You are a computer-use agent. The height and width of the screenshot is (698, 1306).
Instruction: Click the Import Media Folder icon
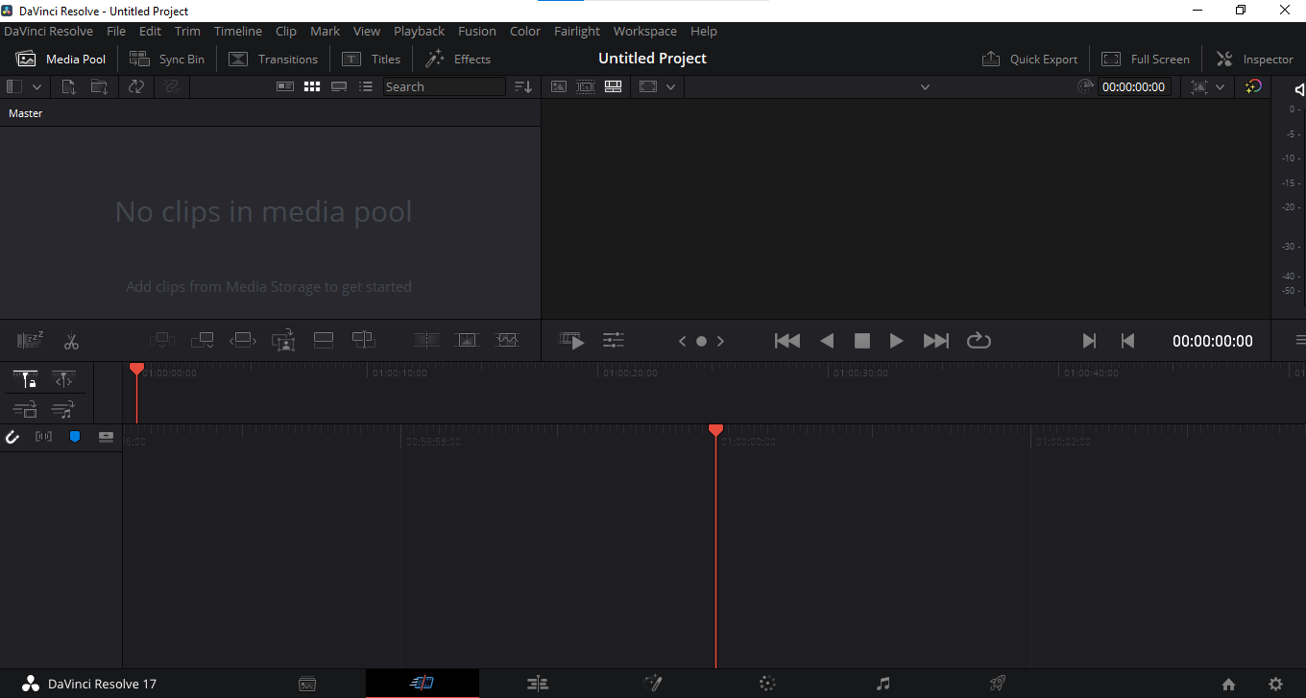pos(99,86)
